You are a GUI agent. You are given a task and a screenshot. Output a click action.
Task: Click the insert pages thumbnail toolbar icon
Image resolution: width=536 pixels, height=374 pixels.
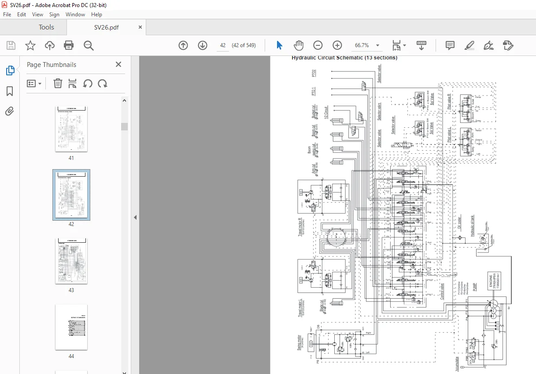click(x=73, y=83)
